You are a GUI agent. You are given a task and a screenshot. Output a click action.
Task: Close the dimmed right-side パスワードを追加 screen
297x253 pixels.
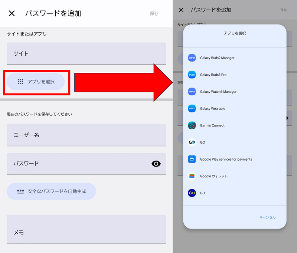pyautogui.click(x=181, y=10)
